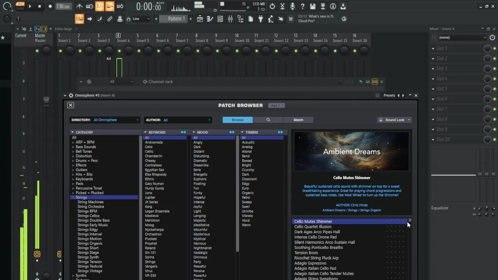This screenshot has width=498, height=280.
Task: Select Strings Organic subcategory
Action: point(90,243)
